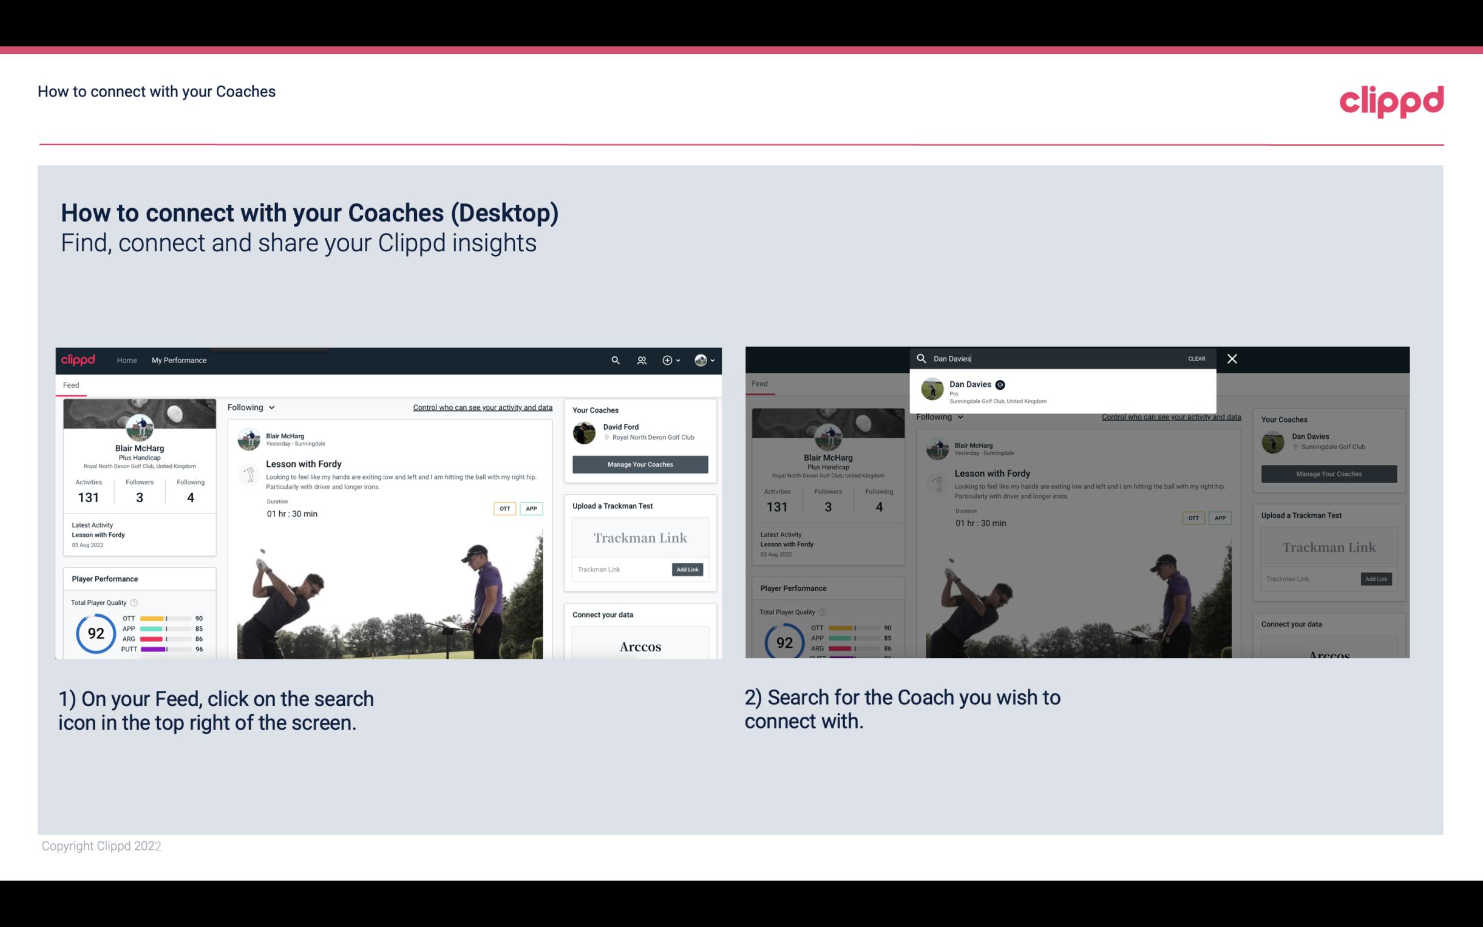Image resolution: width=1483 pixels, height=927 pixels.
Task: Click the close X icon on search overlay
Action: (x=1232, y=359)
